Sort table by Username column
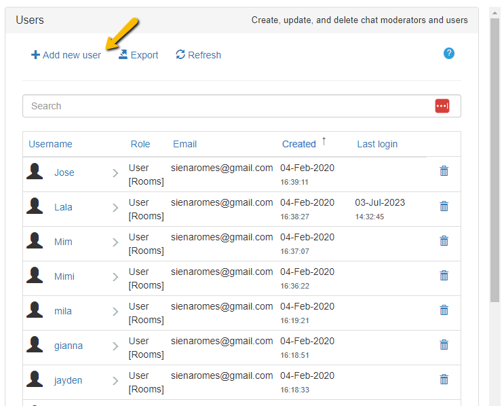This screenshot has height=406, width=504. pyautogui.click(x=50, y=144)
